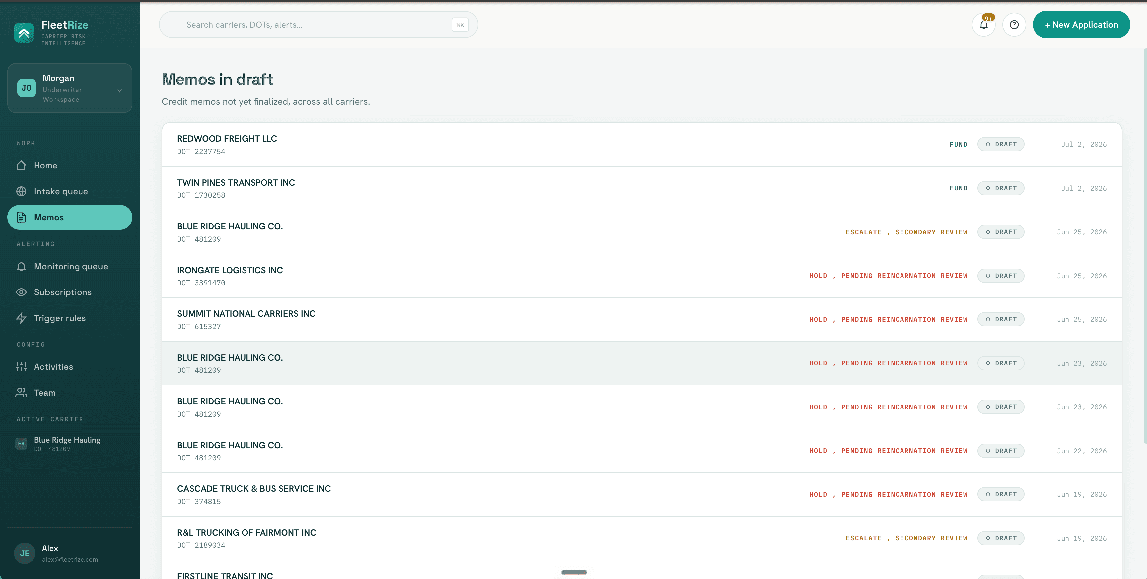Click Jun 22, 2026 date

tap(1081, 451)
